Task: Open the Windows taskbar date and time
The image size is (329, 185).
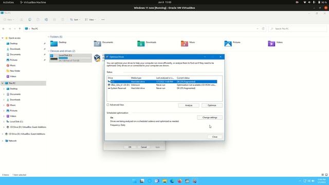Action: point(321,181)
